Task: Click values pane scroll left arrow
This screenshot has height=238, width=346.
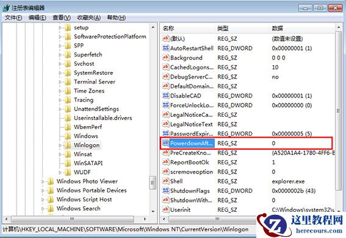Action: pyautogui.click(x=164, y=219)
